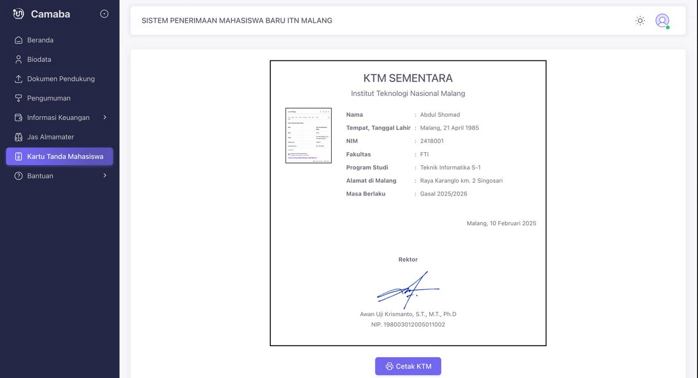This screenshot has width=698, height=378.
Task: Click the rector name Awan Uji Krismanto
Action: point(408,314)
